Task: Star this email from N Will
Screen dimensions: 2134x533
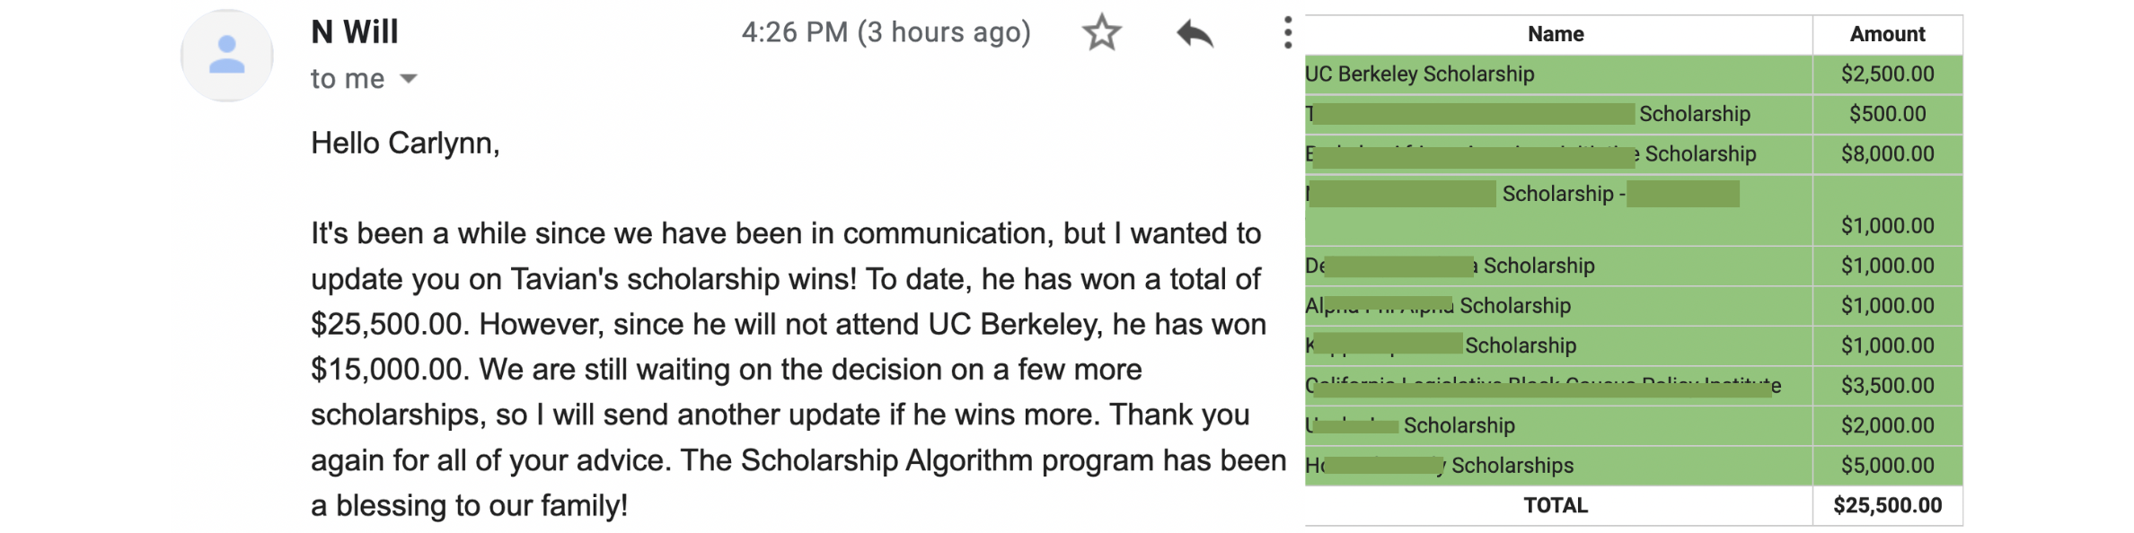Action: (x=1101, y=33)
